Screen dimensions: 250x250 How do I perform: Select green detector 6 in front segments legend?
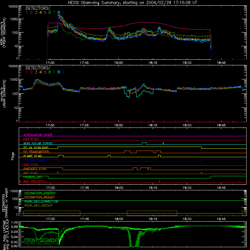point(50,12)
